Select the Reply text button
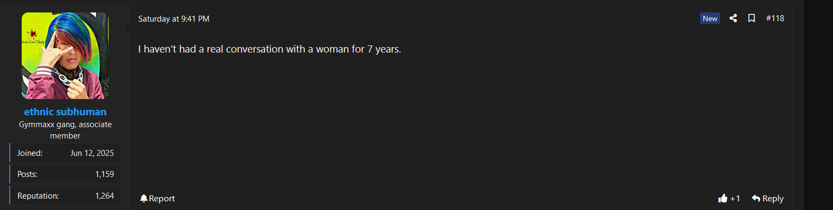Viewport: 833px width, 210px height. click(x=773, y=199)
